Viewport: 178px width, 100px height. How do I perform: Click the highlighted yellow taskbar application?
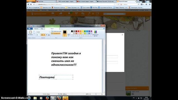[65, 98]
